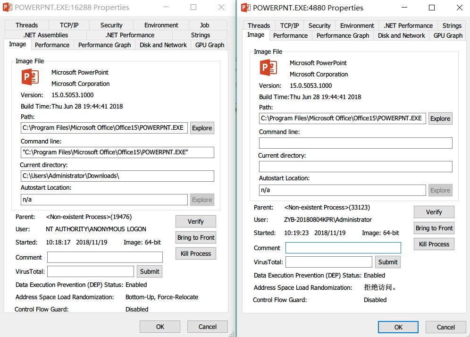View GPU Graph tab in 16288 window

(210, 45)
